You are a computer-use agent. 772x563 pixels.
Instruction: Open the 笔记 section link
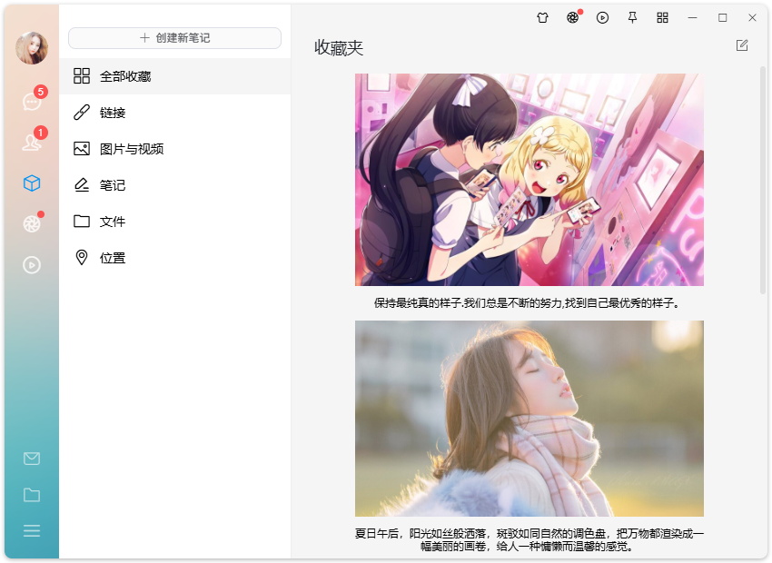pyautogui.click(x=111, y=184)
